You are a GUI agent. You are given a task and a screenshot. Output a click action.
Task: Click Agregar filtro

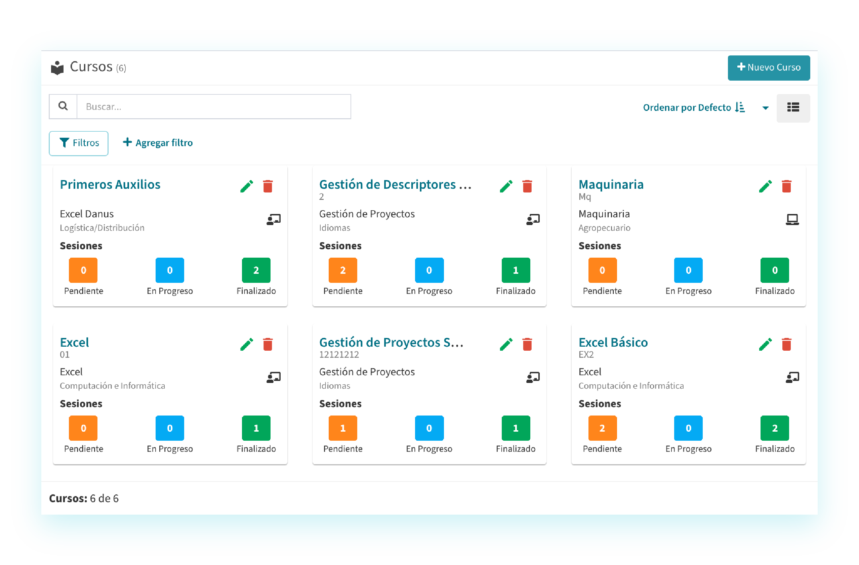pos(158,143)
